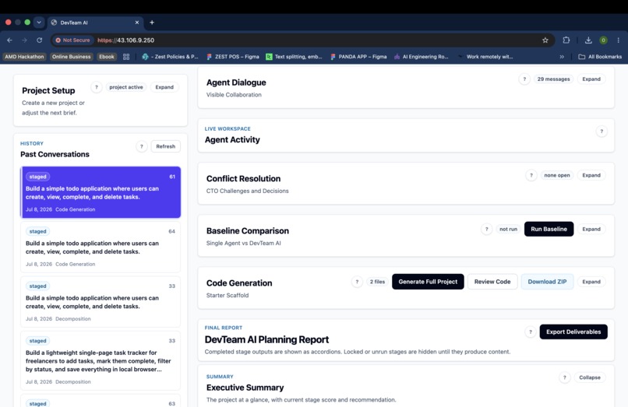The width and height of the screenshot is (628, 407).
Task: Open the Zest Policies bookmark
Action: (x=170, y=57)
